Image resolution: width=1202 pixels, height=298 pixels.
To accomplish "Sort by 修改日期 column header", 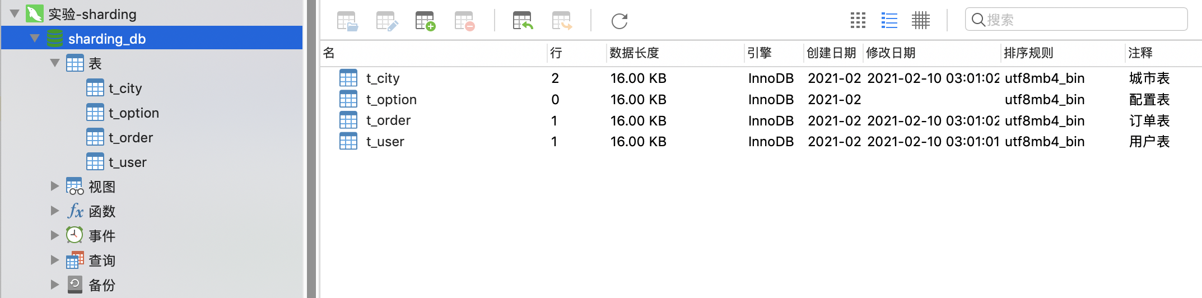I will [x=891, y=53].
